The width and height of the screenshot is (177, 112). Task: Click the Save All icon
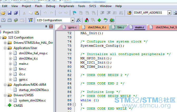pyautogui.click(x=16, y=13)
